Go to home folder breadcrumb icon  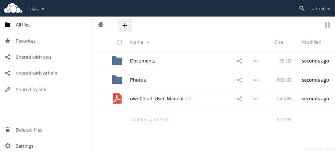101,25
